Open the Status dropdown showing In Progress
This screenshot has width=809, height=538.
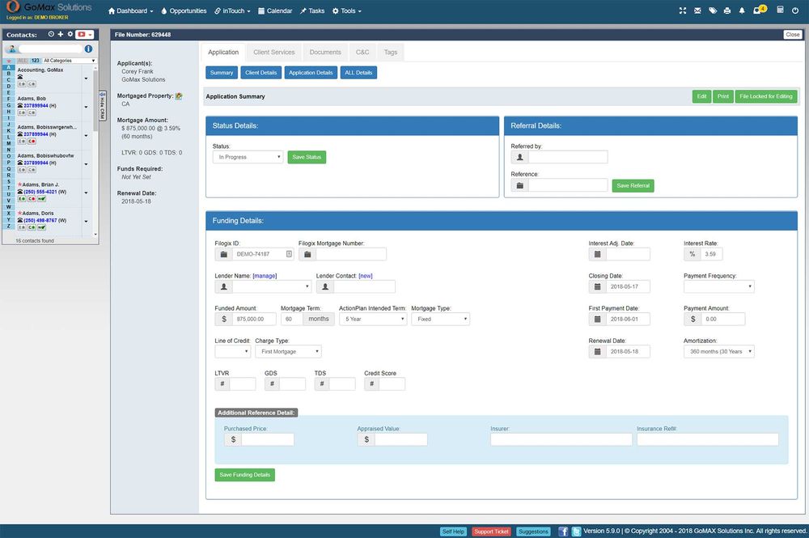[248, 157]
